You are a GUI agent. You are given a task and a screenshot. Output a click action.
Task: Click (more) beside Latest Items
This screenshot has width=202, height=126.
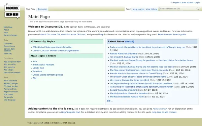tap(130, 42)
